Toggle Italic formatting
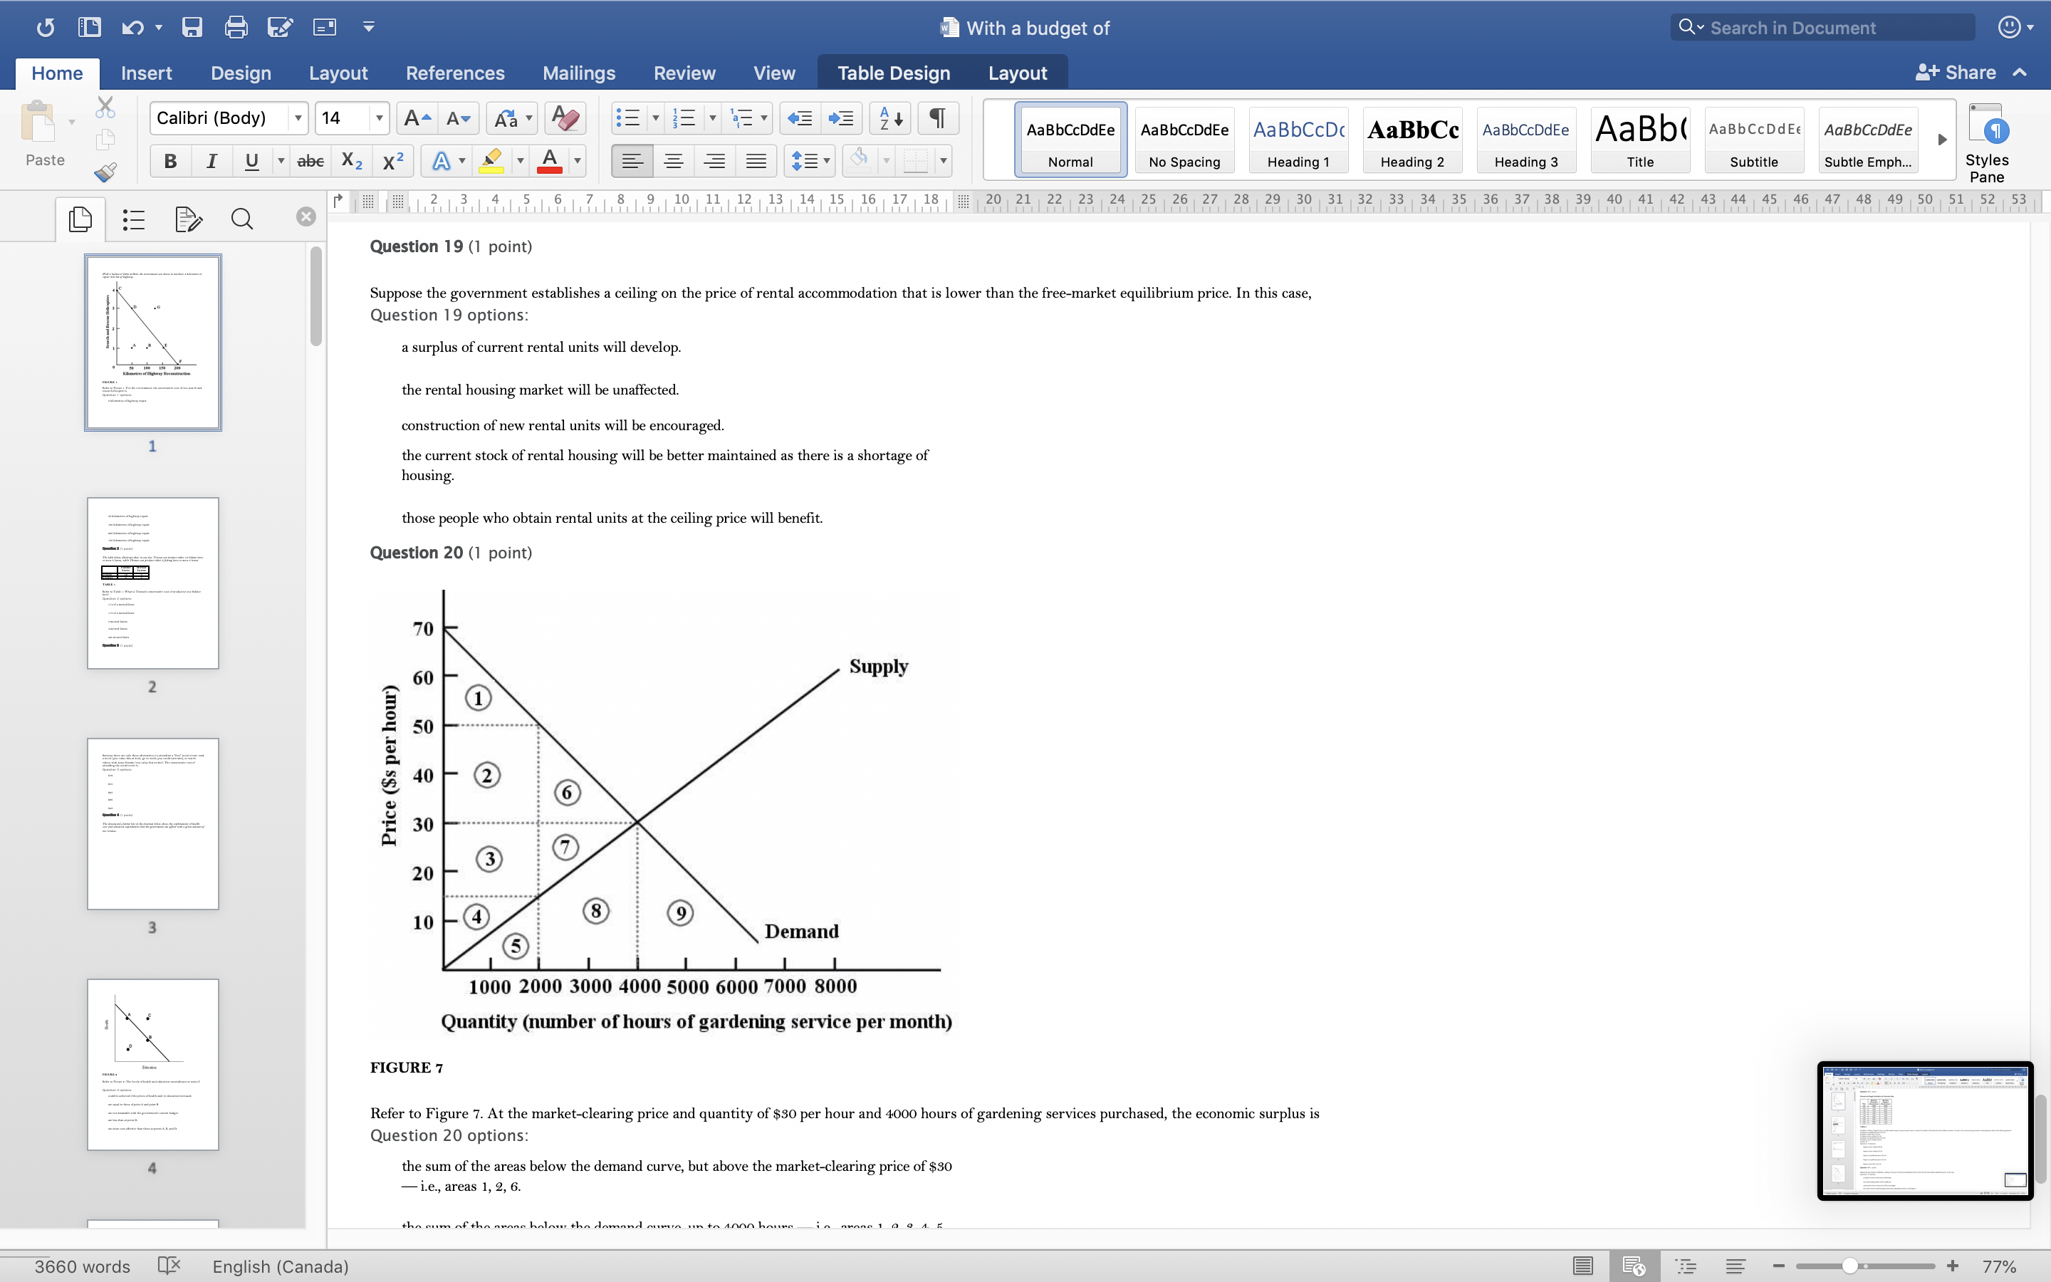 (x=211, y=160)
